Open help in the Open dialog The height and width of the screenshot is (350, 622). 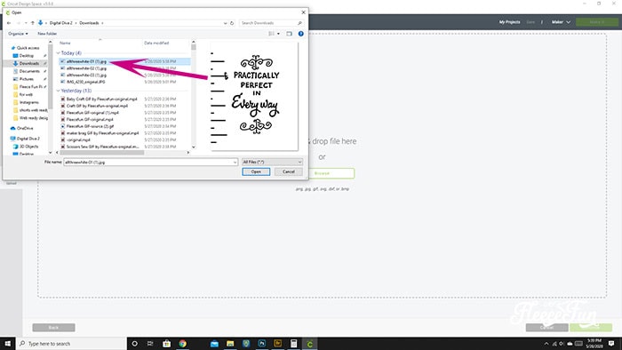tap(300, 34)
